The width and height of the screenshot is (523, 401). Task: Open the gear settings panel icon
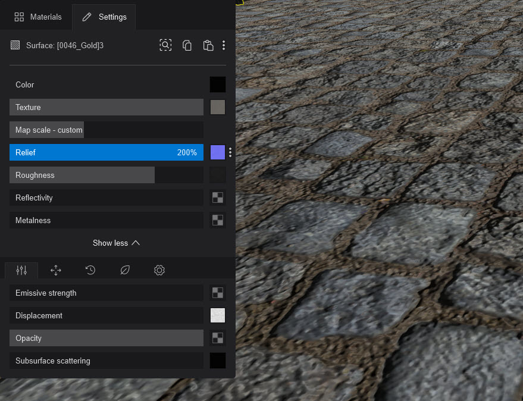point(159,270)
